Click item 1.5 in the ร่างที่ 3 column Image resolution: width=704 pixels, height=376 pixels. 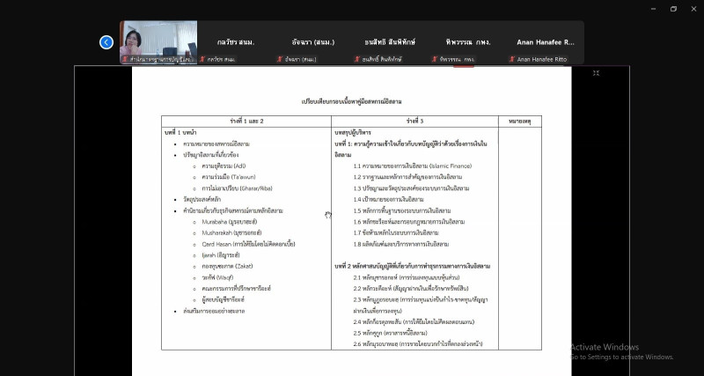pos(402,210)
